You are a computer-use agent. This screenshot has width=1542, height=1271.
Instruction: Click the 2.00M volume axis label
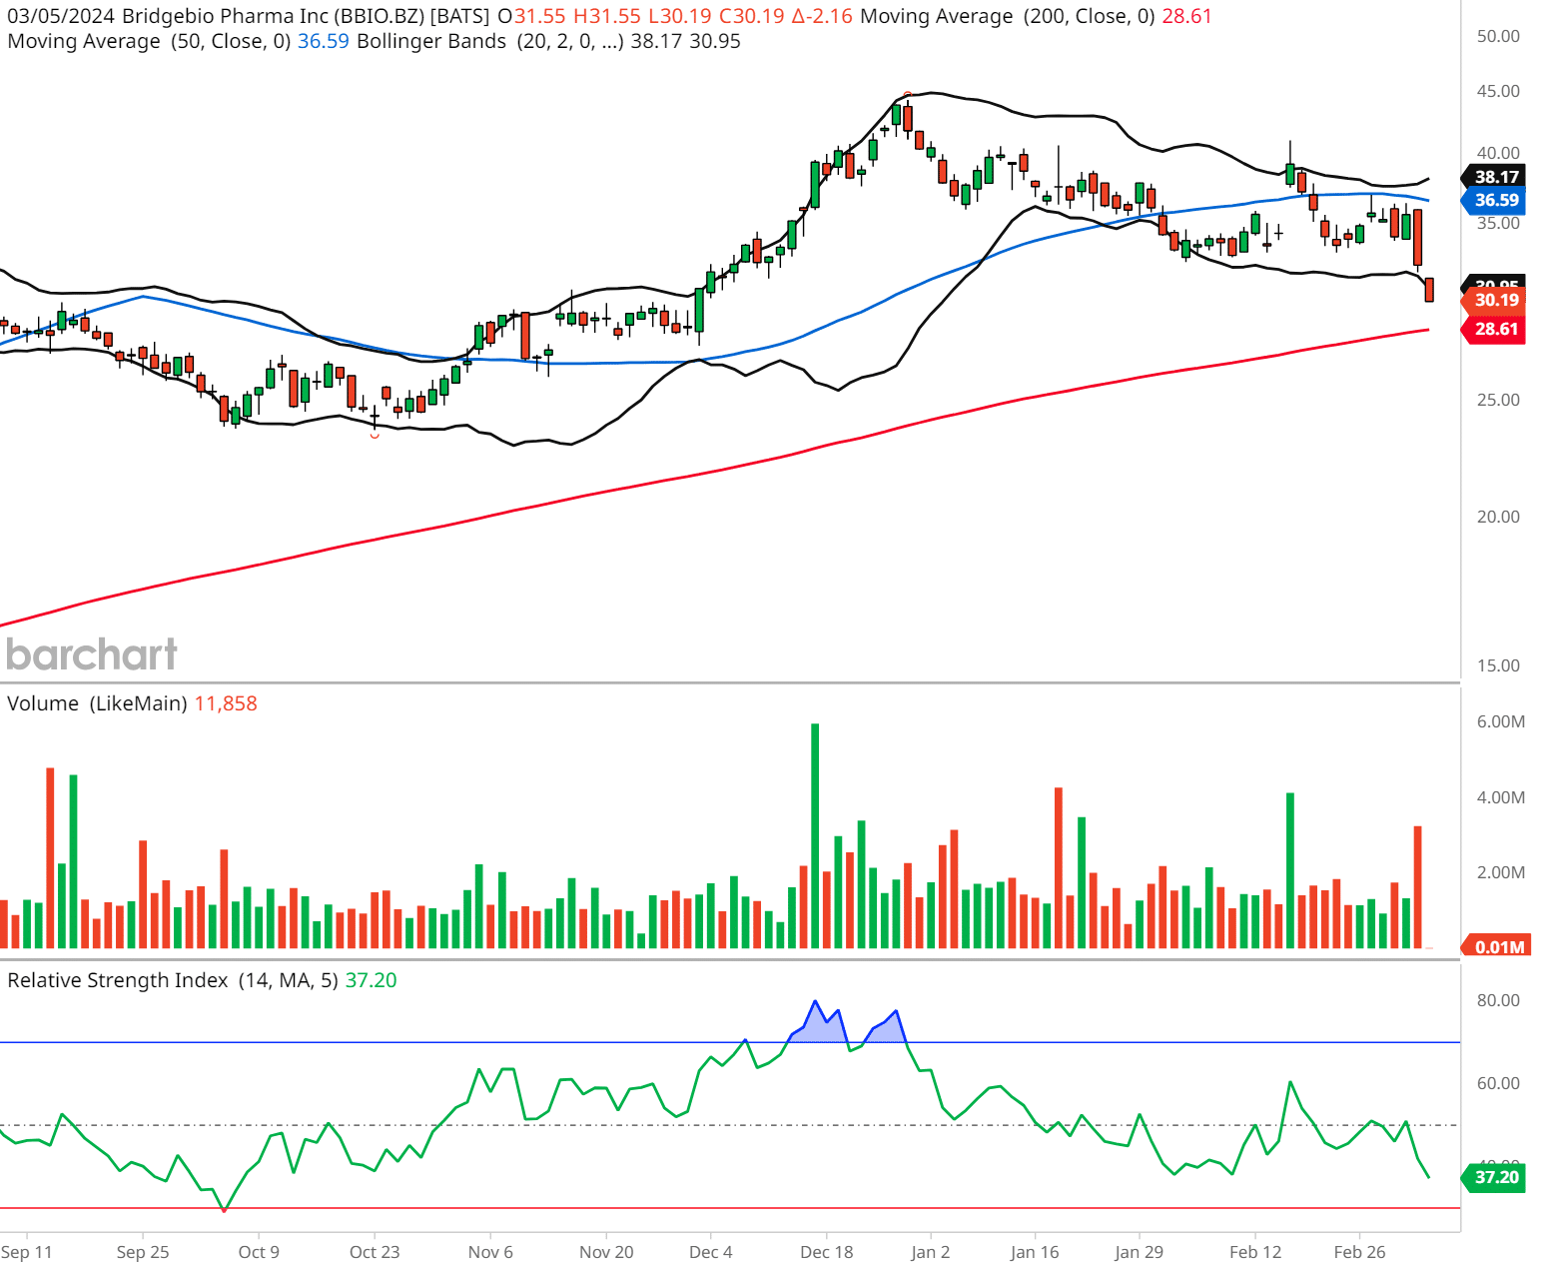coord(1500,872)
